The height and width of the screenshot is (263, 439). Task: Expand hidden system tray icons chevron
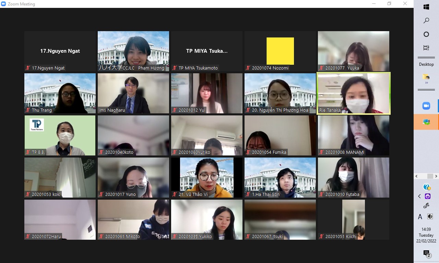point(419,196)
